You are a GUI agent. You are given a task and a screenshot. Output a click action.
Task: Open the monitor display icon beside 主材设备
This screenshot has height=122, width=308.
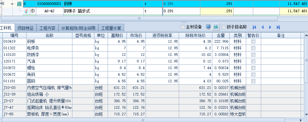tap(208, 27)
